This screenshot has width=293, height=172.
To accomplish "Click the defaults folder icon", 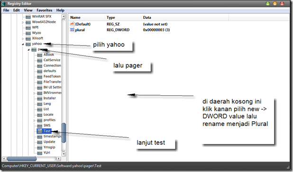I will (x=40, y=71).
